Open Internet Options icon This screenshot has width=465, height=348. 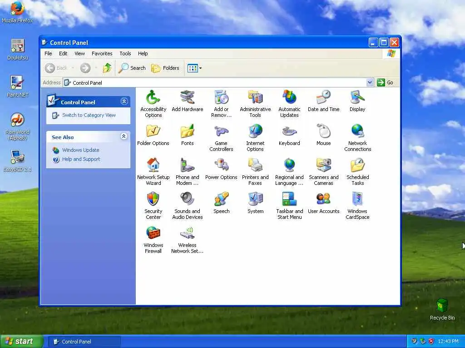[x=255, y=138]
